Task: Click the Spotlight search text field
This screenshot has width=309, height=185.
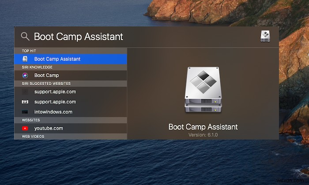Action: pyautogui.click(x=146, y=37)
